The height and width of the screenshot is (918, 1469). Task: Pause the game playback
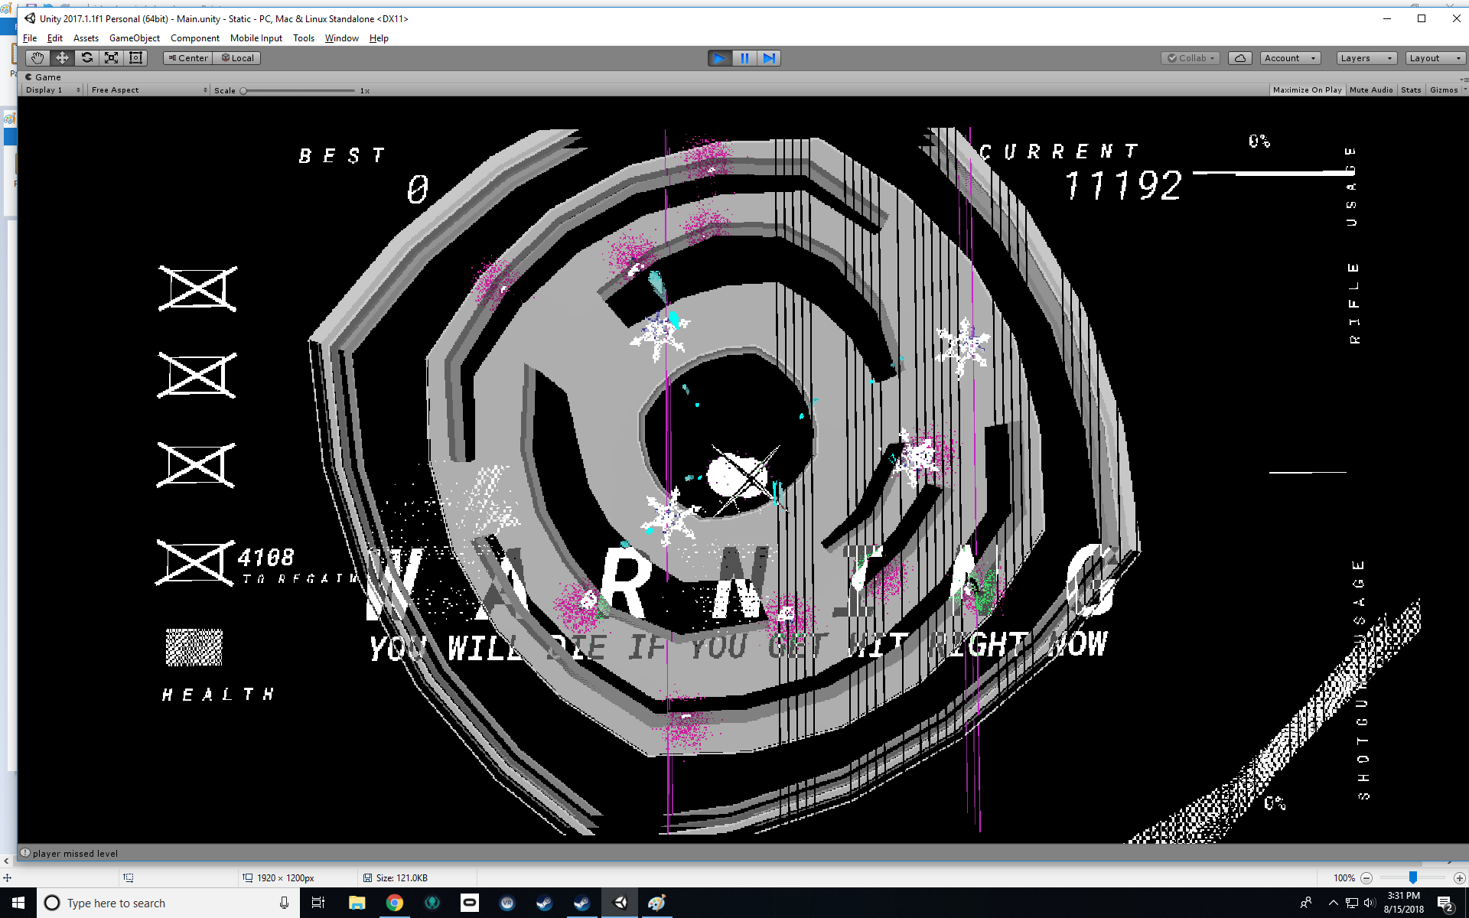click(744, 58)
